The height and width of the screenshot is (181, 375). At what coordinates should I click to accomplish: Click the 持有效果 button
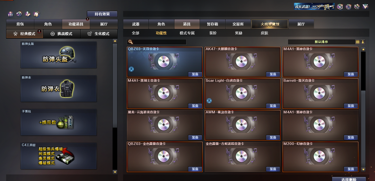tap(102, 14)
